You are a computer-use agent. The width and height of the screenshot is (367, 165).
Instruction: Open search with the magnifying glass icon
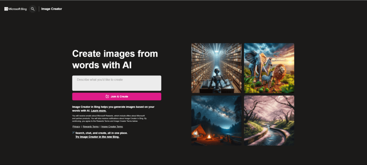point(33,9)
